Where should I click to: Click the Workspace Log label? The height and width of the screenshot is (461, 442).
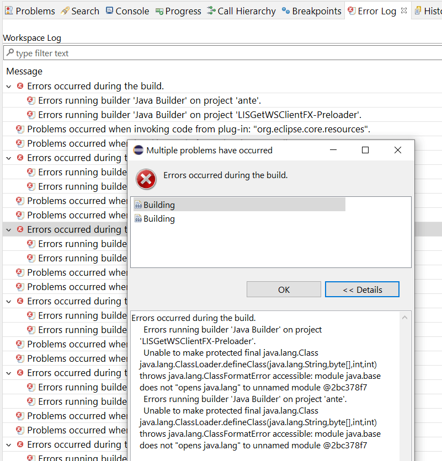coord(32,38)
